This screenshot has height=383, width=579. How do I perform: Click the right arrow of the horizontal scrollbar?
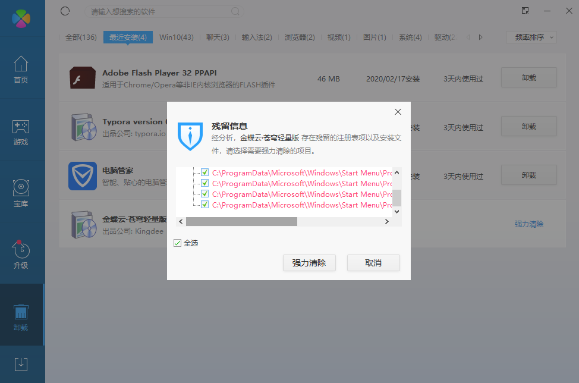pos(386,222)
